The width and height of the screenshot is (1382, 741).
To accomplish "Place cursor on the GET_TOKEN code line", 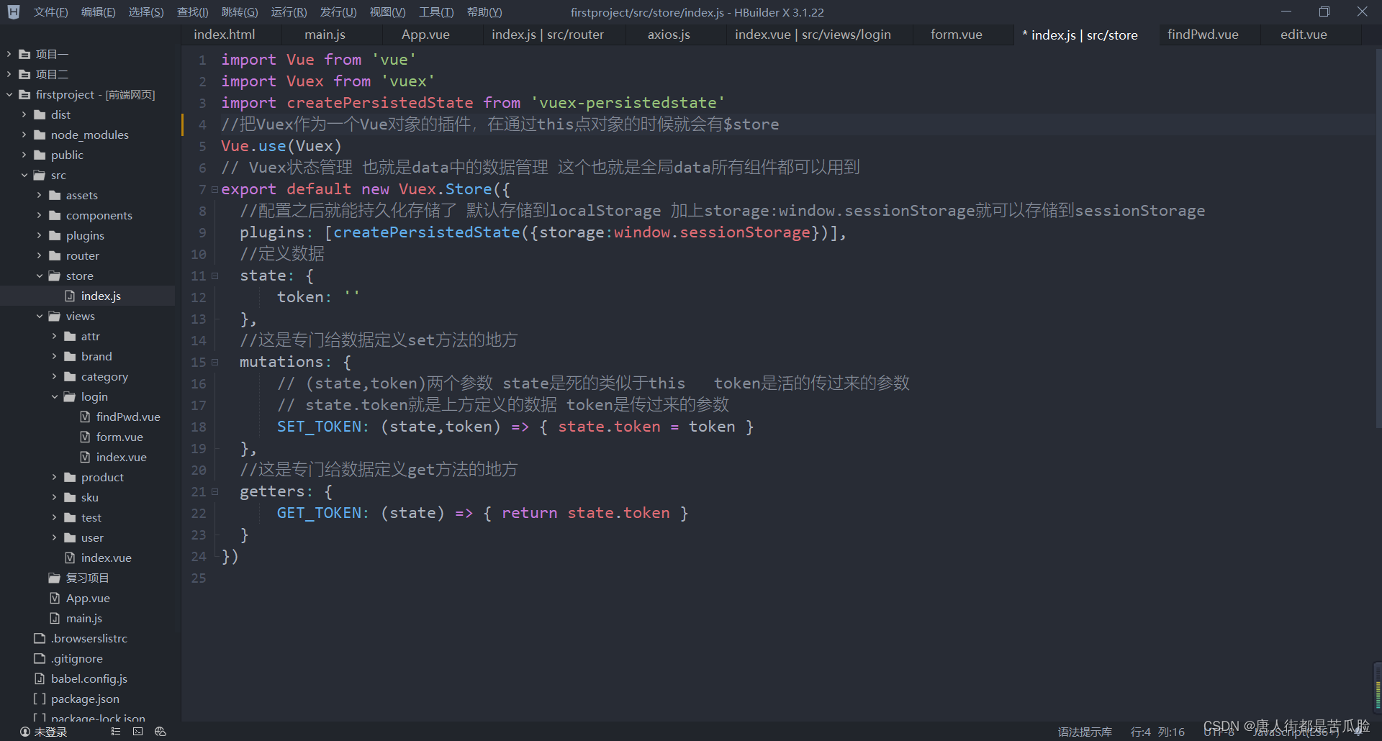I will click(482, 513).
